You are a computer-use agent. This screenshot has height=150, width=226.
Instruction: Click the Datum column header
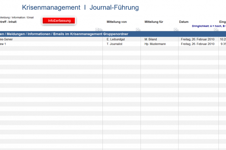click(184, 22)
